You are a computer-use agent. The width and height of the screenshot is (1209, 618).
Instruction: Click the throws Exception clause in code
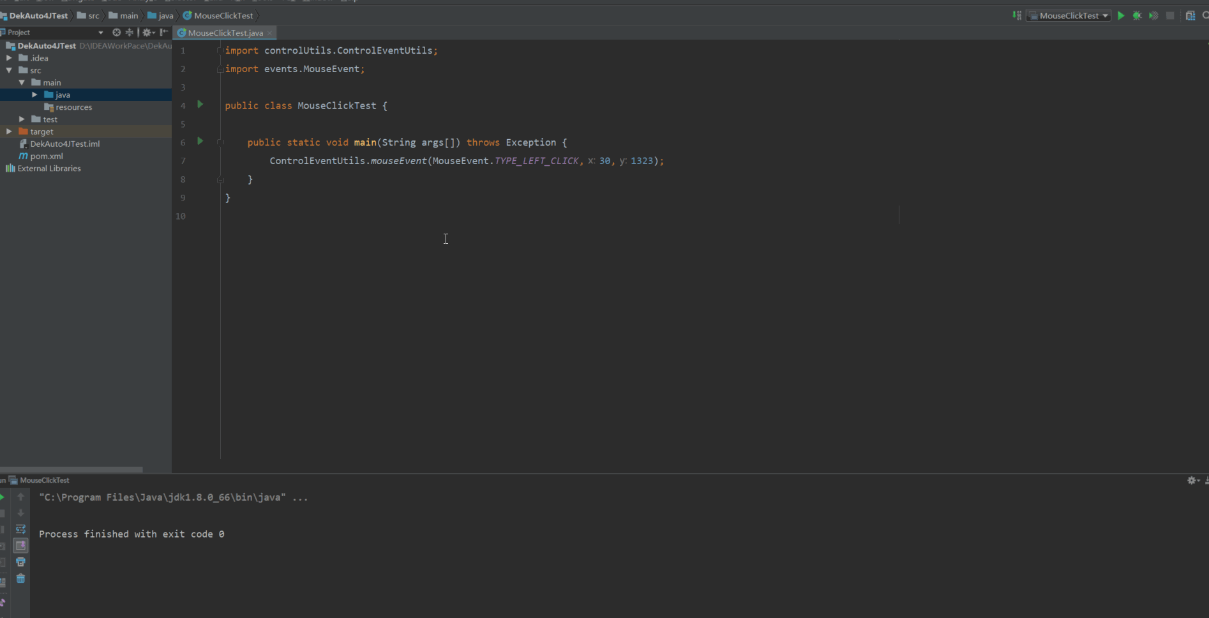click(x=511, y=142)
